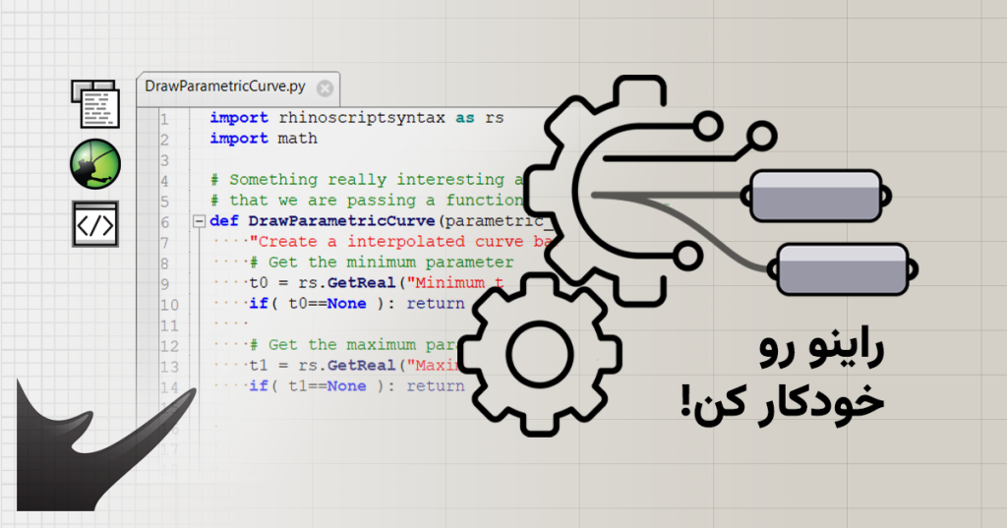Open the green Grasshopper icon

pos(95,163)
